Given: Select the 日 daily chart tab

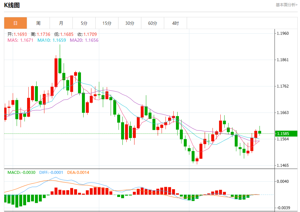Looking at the screenshot, I should click(15, 23).
